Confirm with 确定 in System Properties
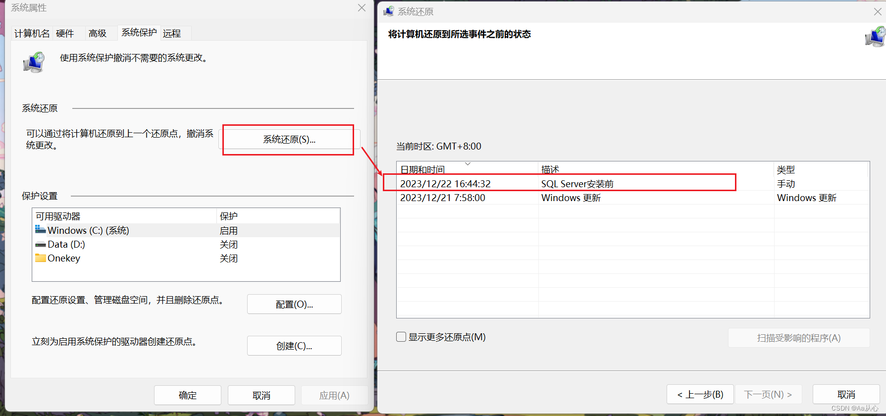 click(x=188, y=395)
